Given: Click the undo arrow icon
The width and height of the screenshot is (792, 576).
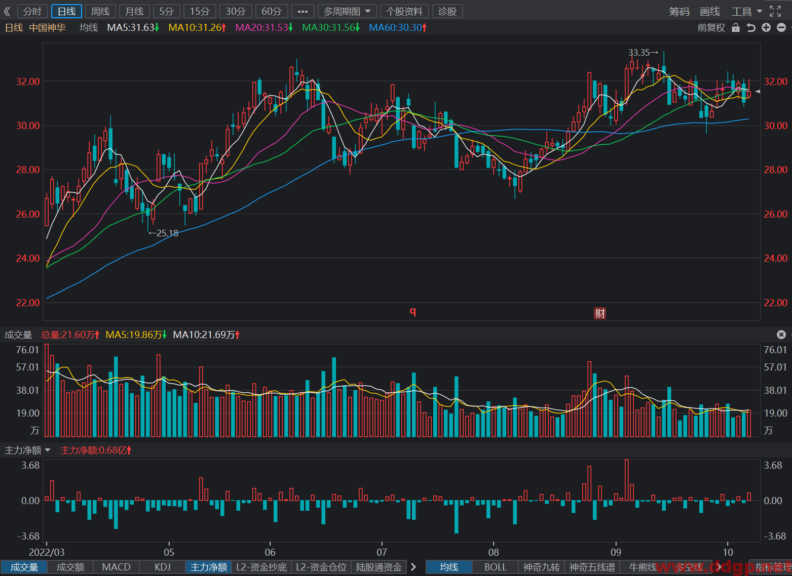Looking at the screenshot, I should [751, 27].
